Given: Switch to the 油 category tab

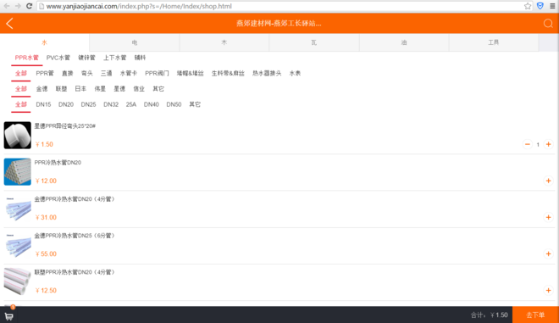Looking at the screenshot, I should coord(404,42).
